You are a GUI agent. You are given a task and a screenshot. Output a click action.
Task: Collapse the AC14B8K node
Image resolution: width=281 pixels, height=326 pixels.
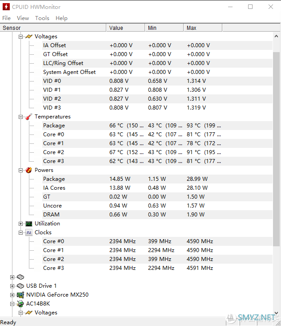pyautogui.click(x=12, y=304)
